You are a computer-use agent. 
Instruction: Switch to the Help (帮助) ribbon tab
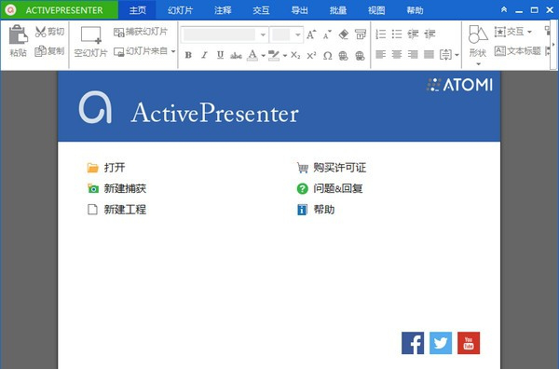coord(415,10)
